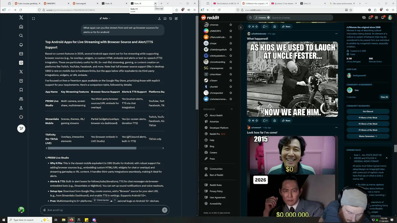Switch to the Subo russian gambling tab
The height and width of the screenshot is (223, 397).
[x=26, y=3]
